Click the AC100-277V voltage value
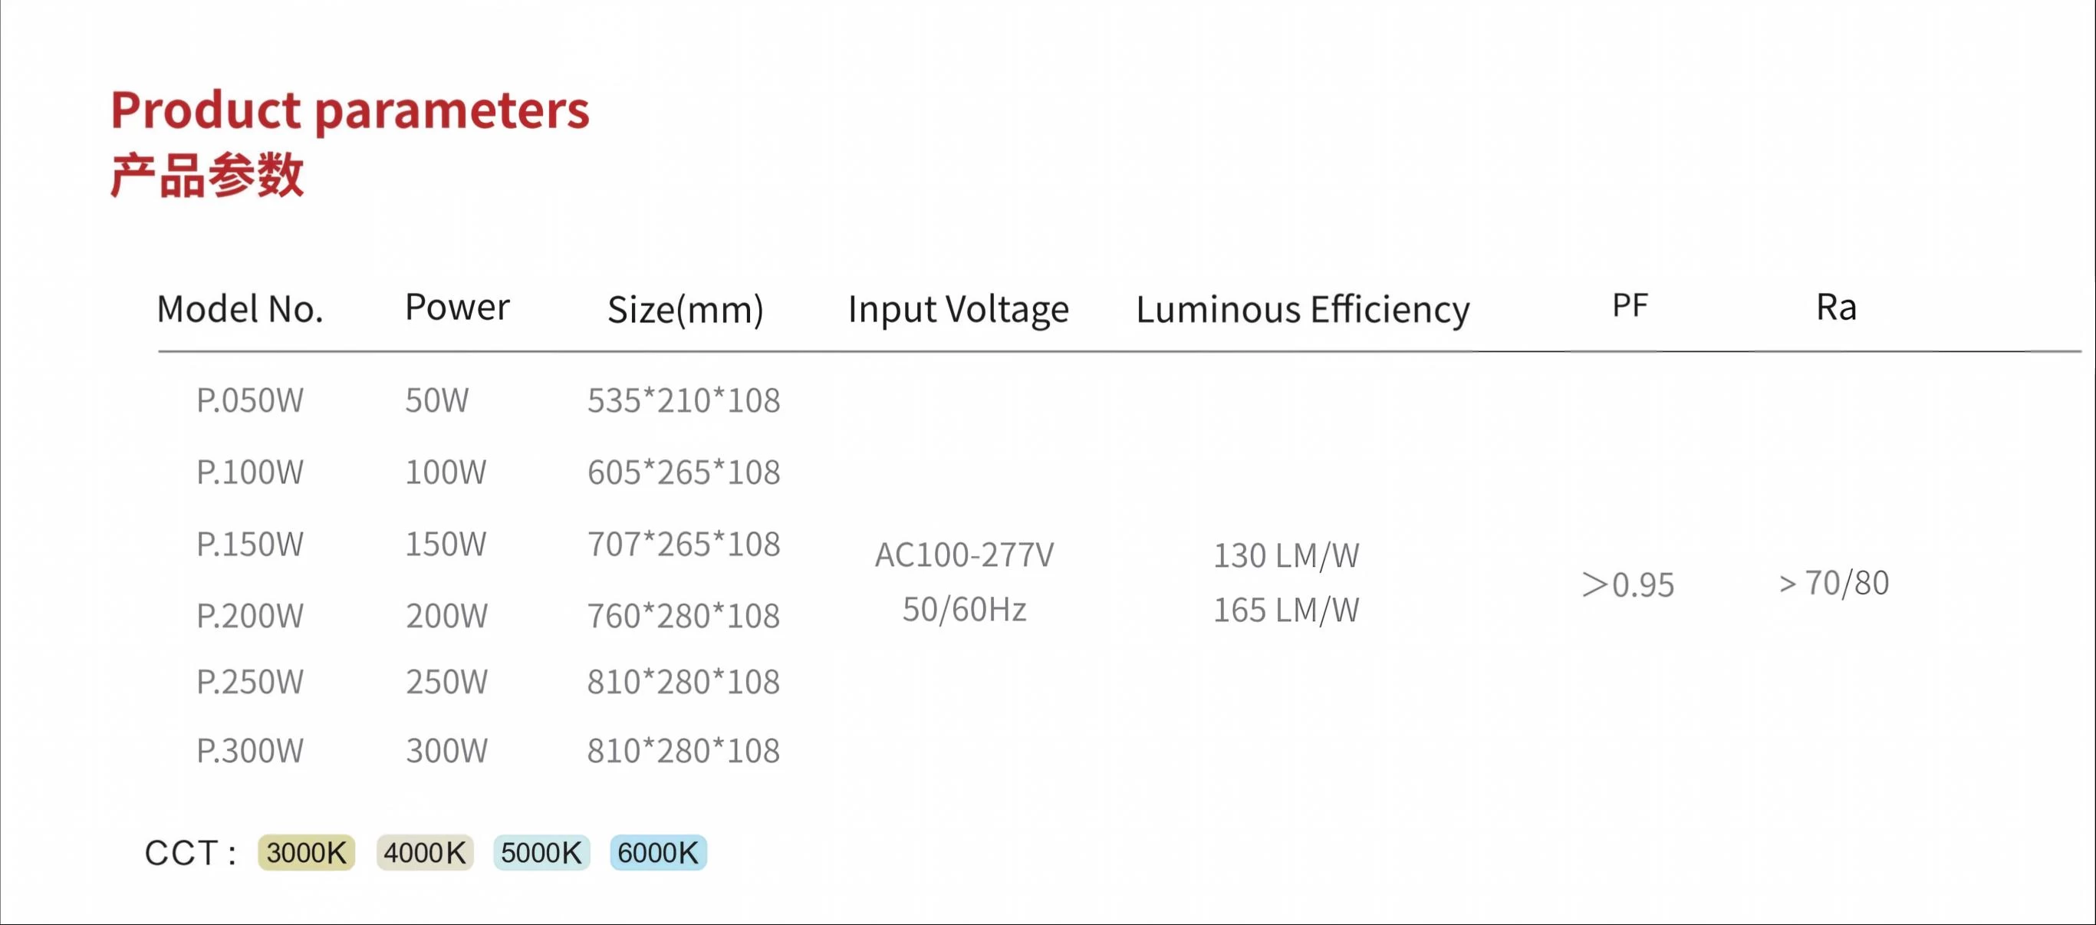This screenshot has width=2096, height=925. (x=964, y=555)
